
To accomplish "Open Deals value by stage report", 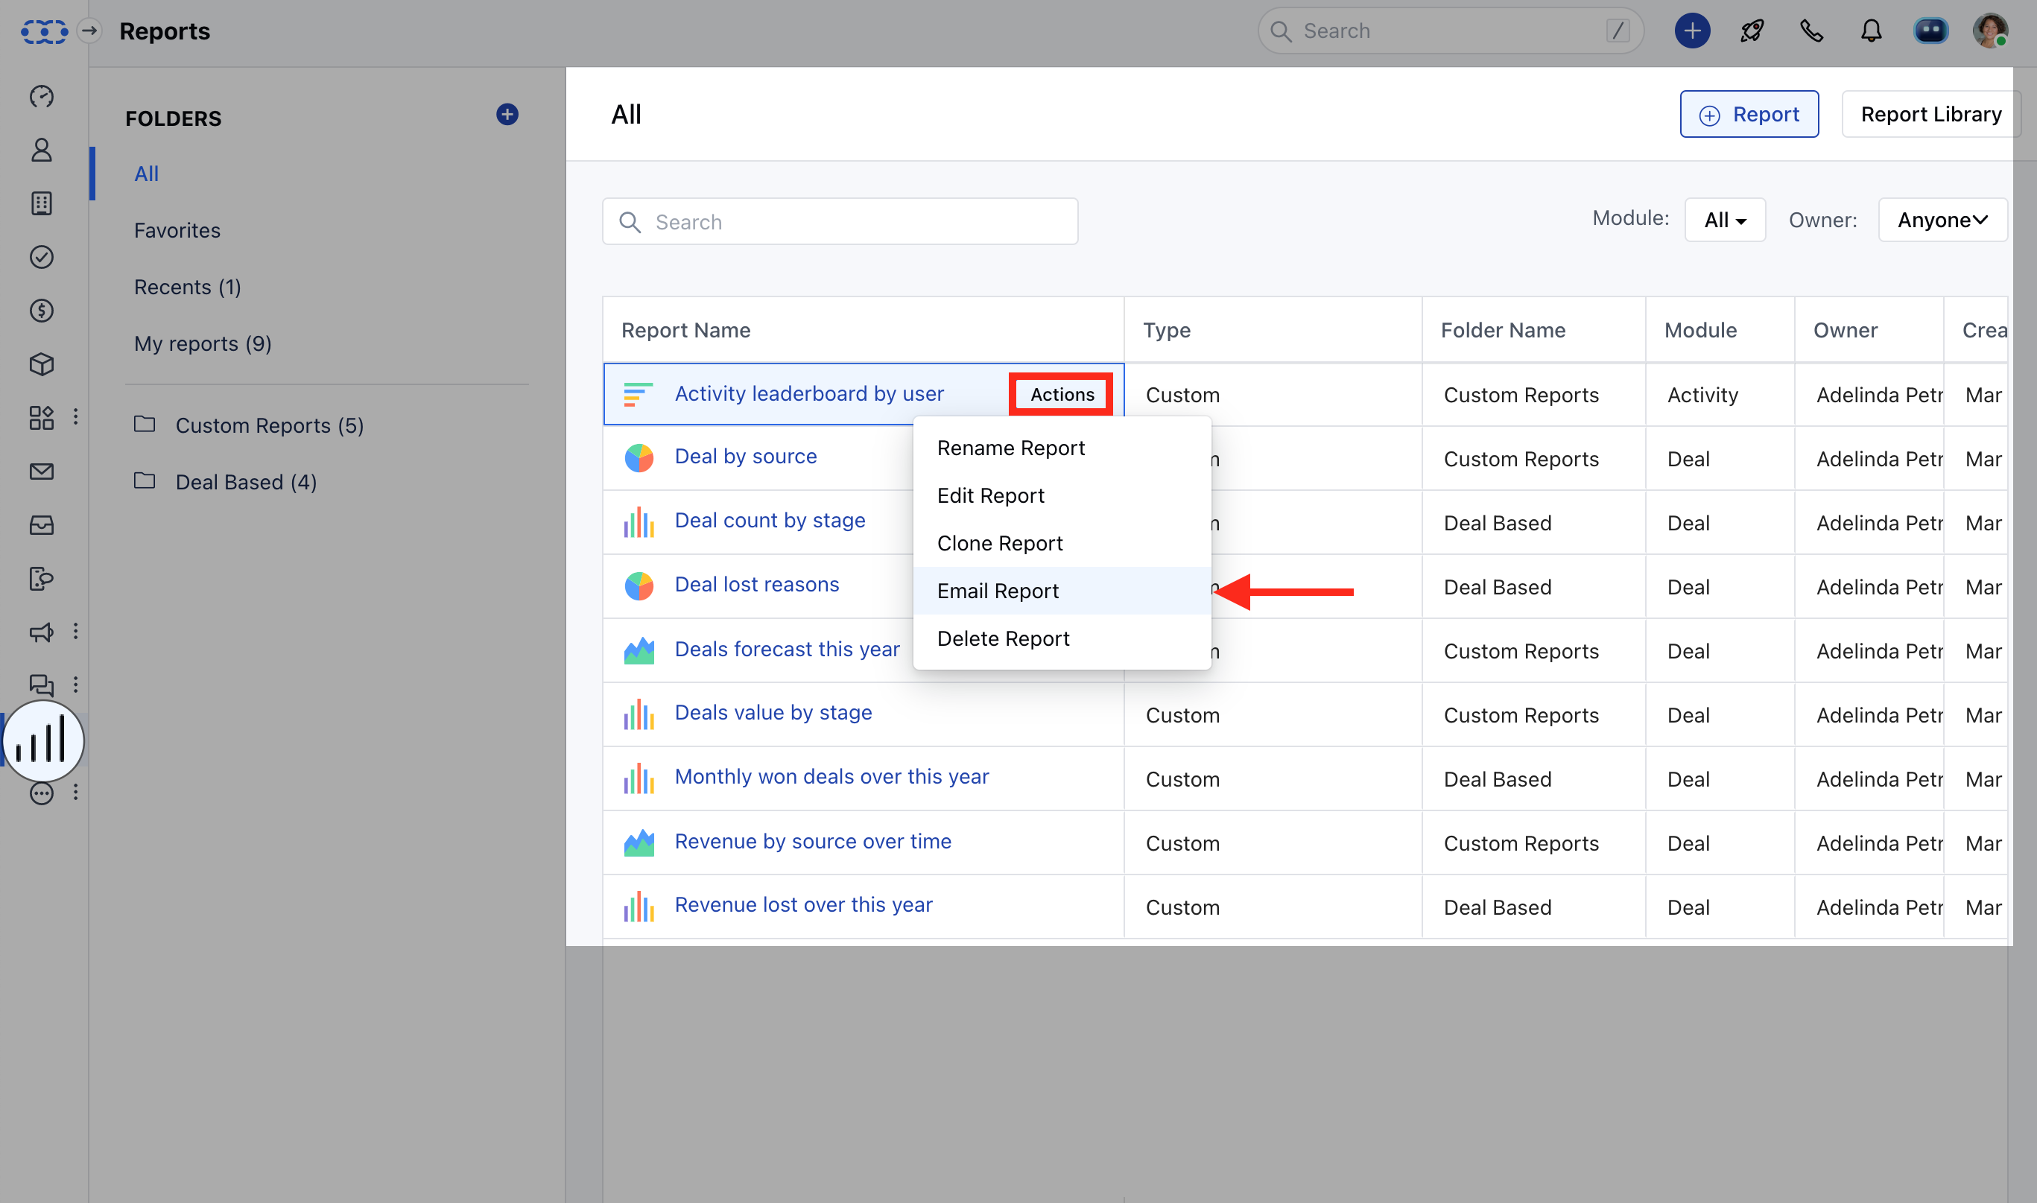I will pos(773,713).
